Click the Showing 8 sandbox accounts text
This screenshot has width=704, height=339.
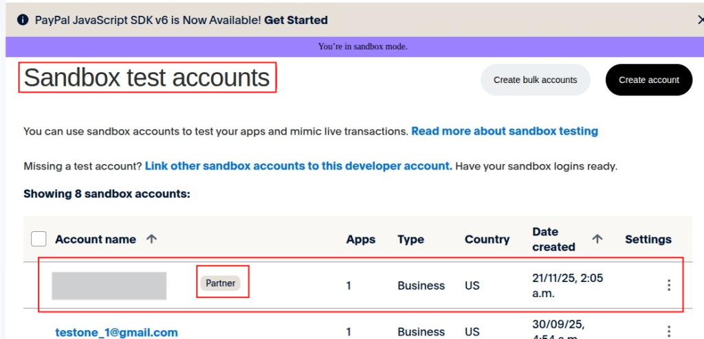click(107, 194)
